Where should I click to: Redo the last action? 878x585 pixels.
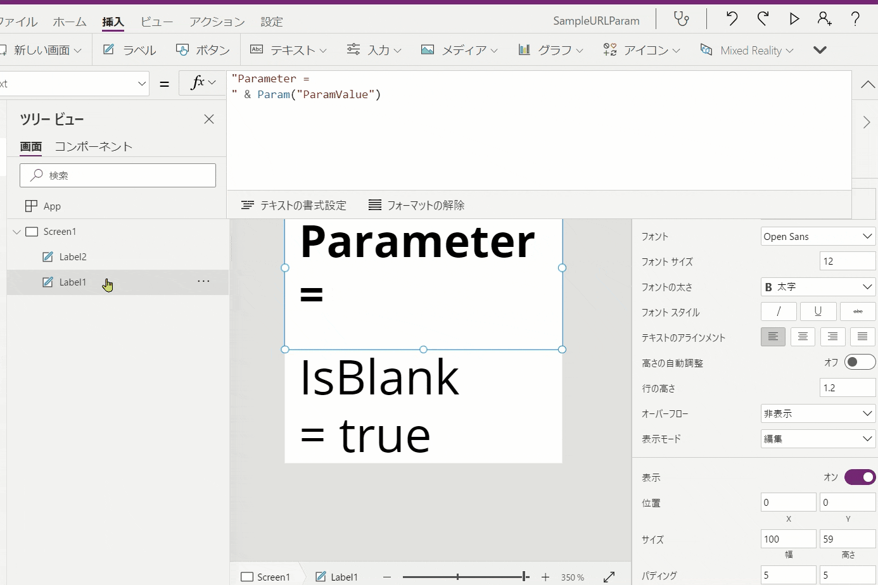[x=763, y=19]
